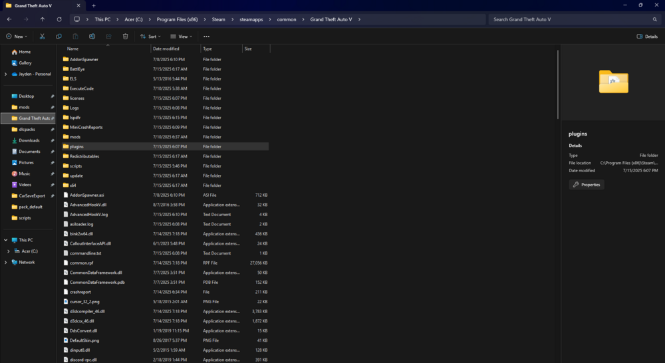The image size is (665, 363).
Task: Open the View dropdown menu
Action: [182, 37]
